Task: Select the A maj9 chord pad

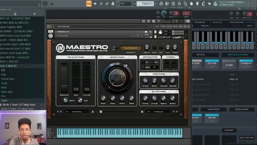Action: tap(229, 64)
